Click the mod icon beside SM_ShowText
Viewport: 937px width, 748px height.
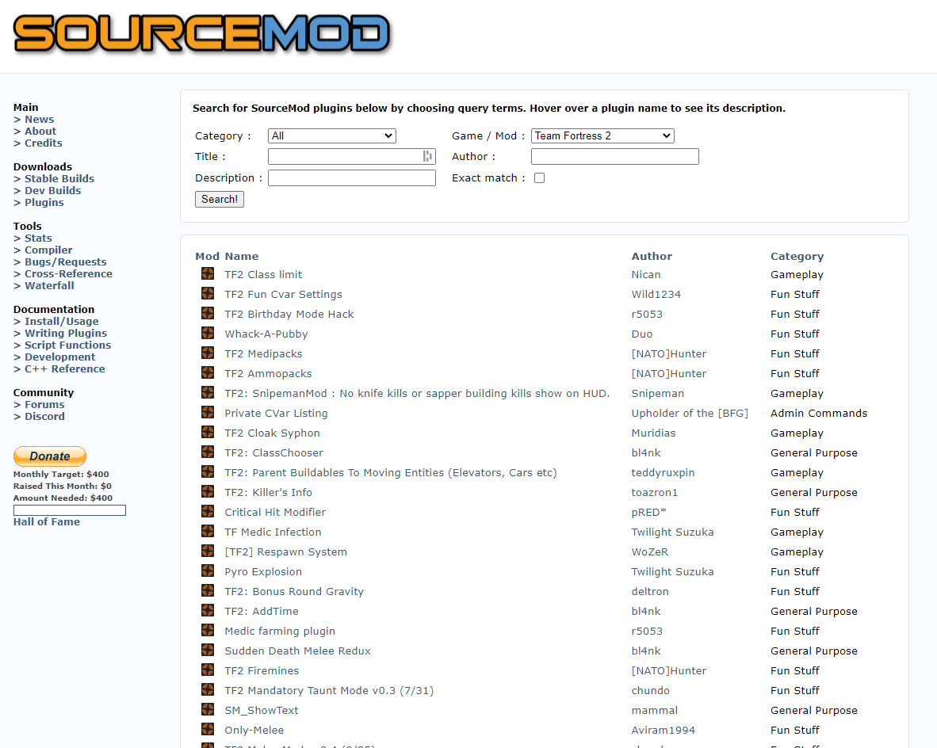tap(208, 709)
